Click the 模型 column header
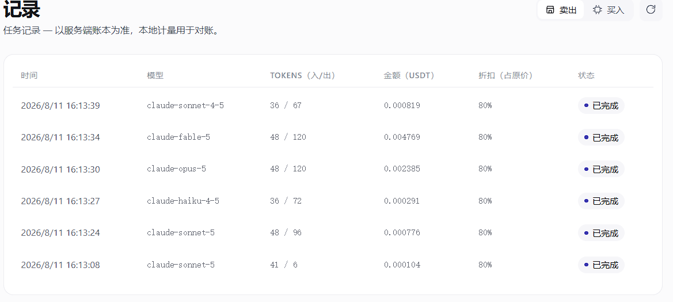This screenshot has width=673, height=302. 155,75
